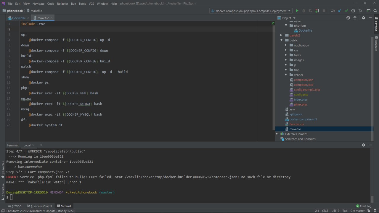Click the PhpStorm 2020.2 update notification
This screenshot has width=379, height=213.
pyautogui.click(x=41, y=211)
